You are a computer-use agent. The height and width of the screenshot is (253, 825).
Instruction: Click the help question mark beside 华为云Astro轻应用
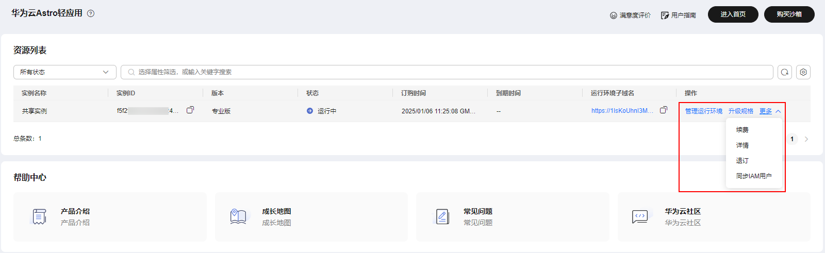91,13
